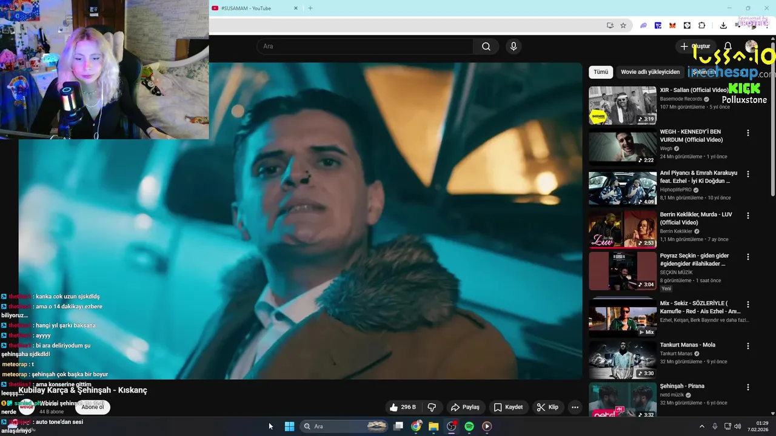
Task: Subscribe using the Abone ol button
Action: 93,407
